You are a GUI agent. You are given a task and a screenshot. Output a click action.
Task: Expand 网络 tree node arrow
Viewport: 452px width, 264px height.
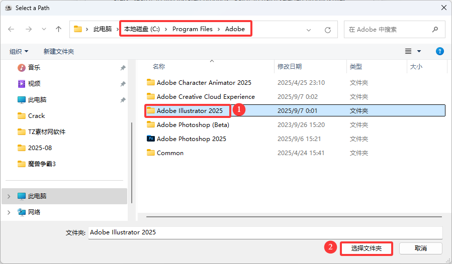pyautogui.click(x=9, y=212)
